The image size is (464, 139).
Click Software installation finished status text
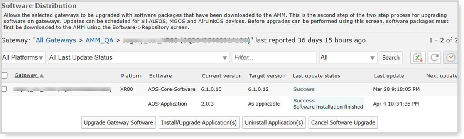[x=328, y=107]
